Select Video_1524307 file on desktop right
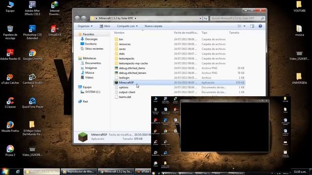 299,55
